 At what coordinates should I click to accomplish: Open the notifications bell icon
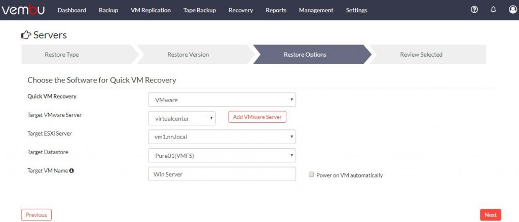[493, 10]
